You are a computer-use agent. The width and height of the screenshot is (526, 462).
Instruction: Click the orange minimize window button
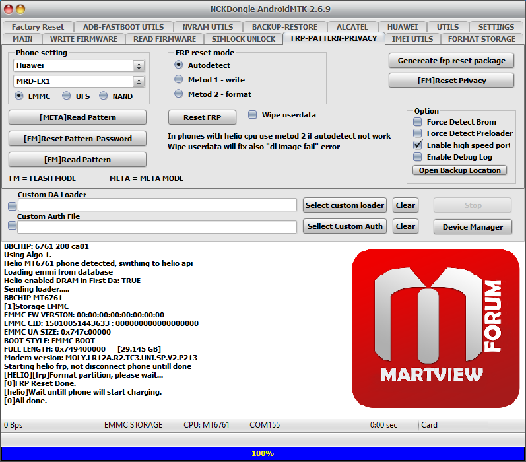tap(20, 9)
